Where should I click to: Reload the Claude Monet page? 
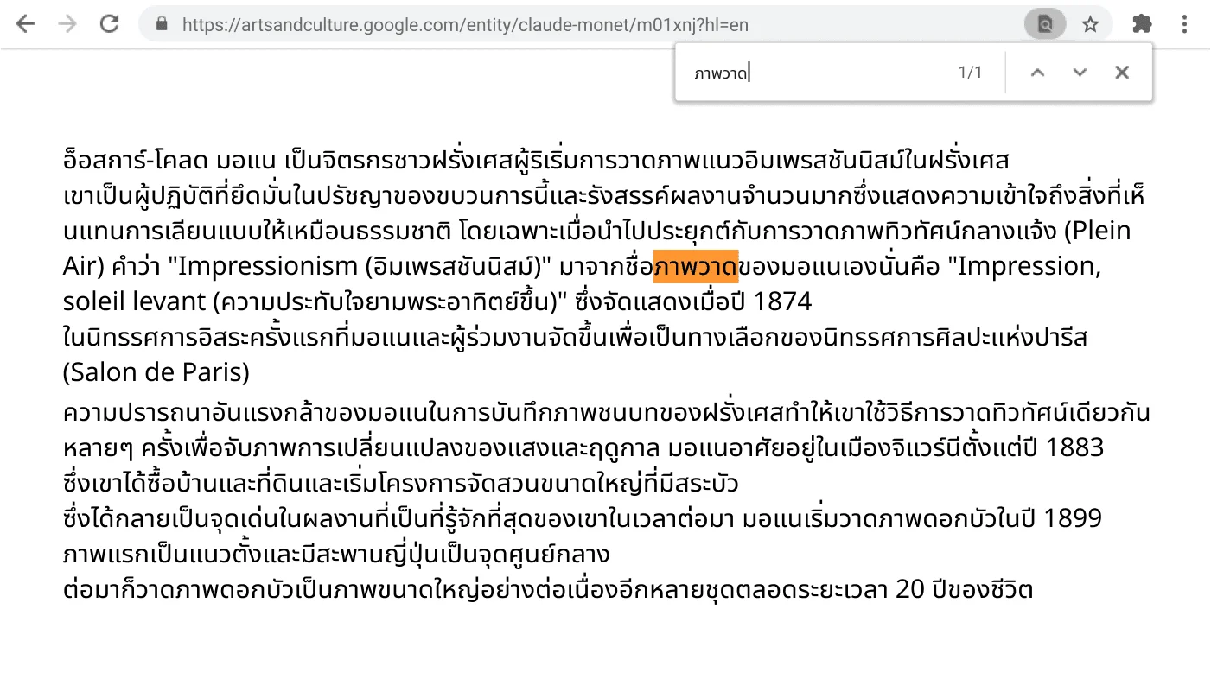[x=109, y=23]
